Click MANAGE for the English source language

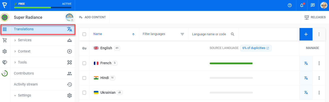[x=312, y=48]
